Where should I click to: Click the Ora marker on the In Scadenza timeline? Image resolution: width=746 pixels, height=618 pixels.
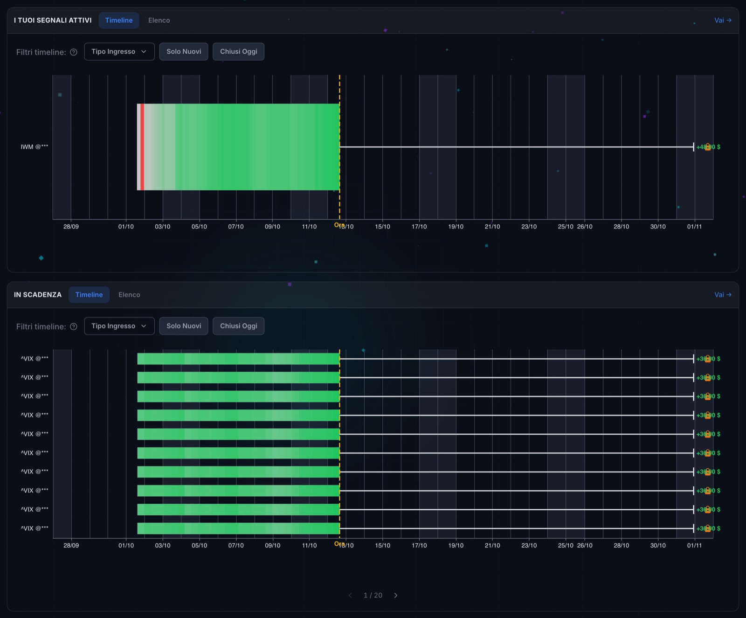[x=339, y=544]
